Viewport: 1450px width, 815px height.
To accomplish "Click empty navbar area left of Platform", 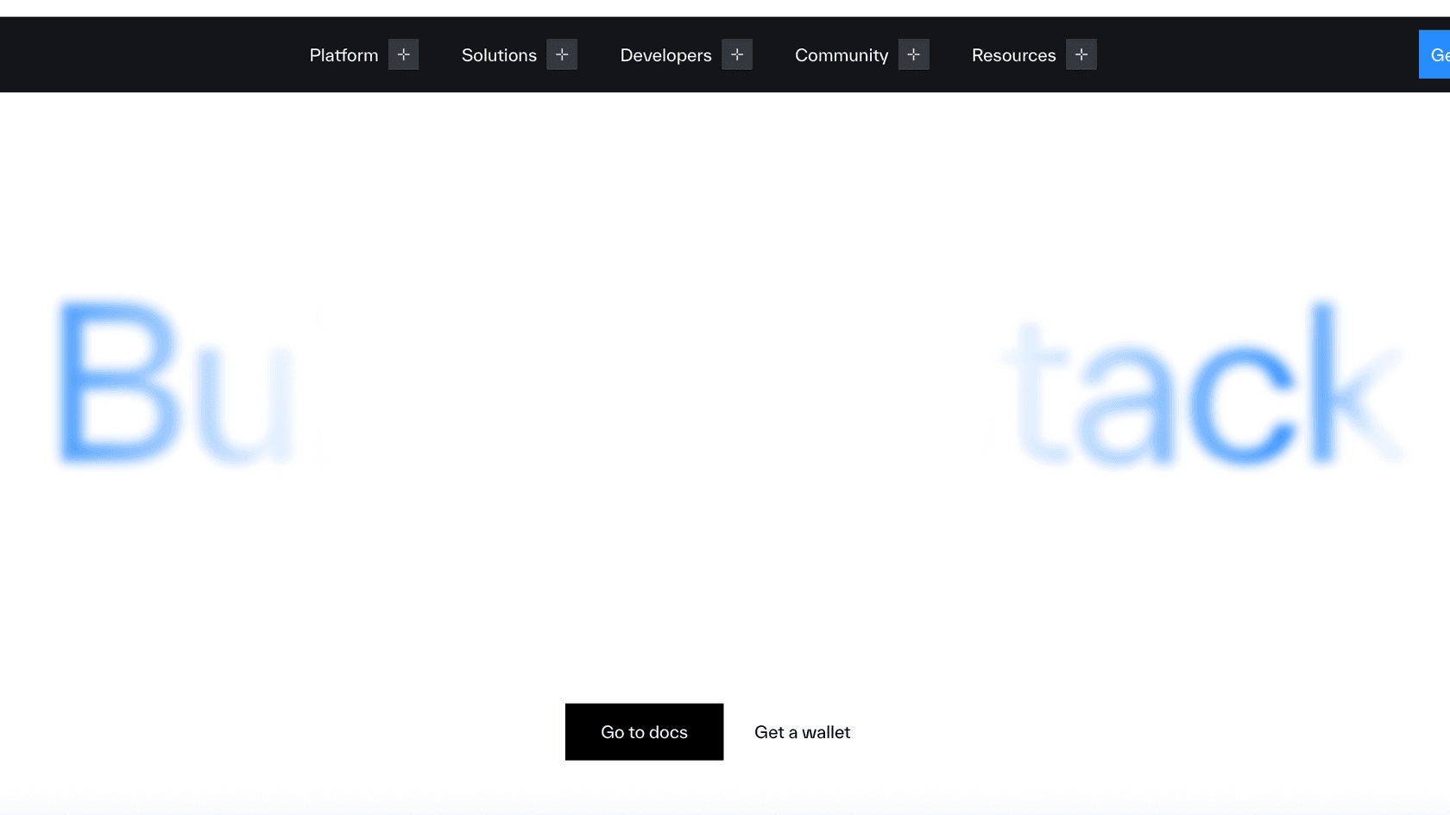I will (147, 54).
